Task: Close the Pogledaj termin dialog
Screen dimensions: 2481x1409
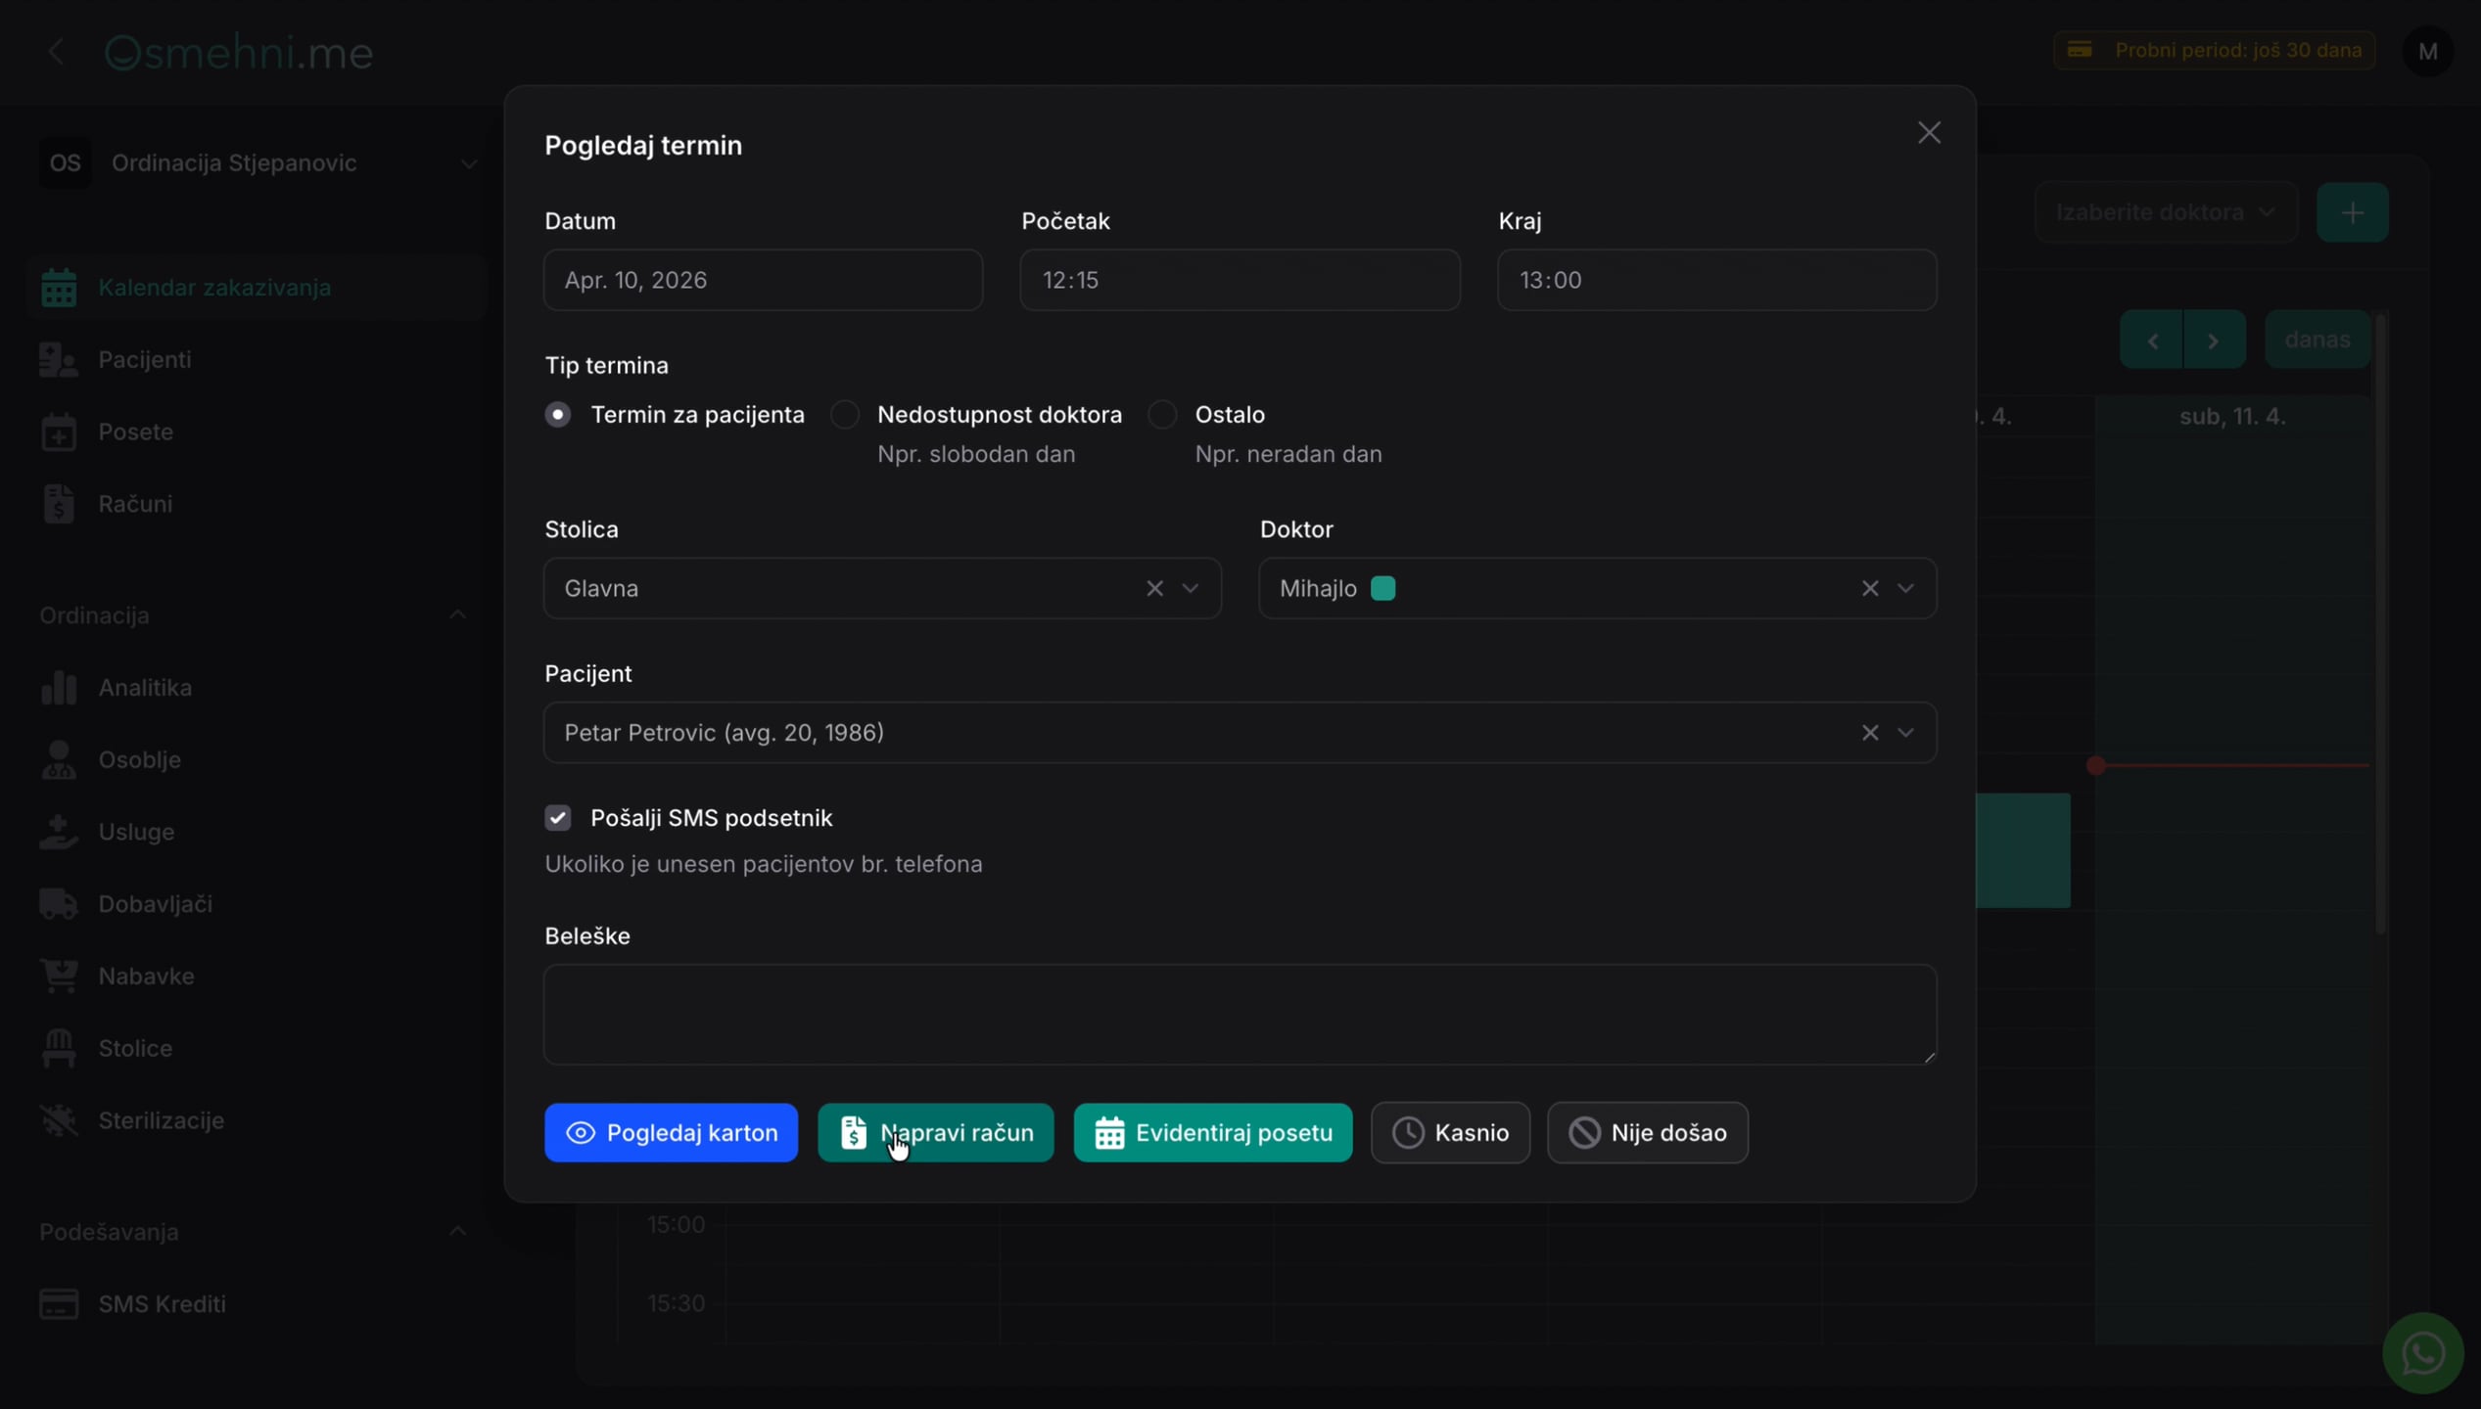Action: [x=1928, y=133]
